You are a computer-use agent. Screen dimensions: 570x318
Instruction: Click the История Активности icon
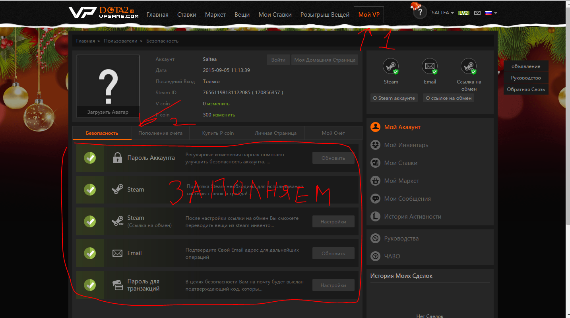click(375, 217)
